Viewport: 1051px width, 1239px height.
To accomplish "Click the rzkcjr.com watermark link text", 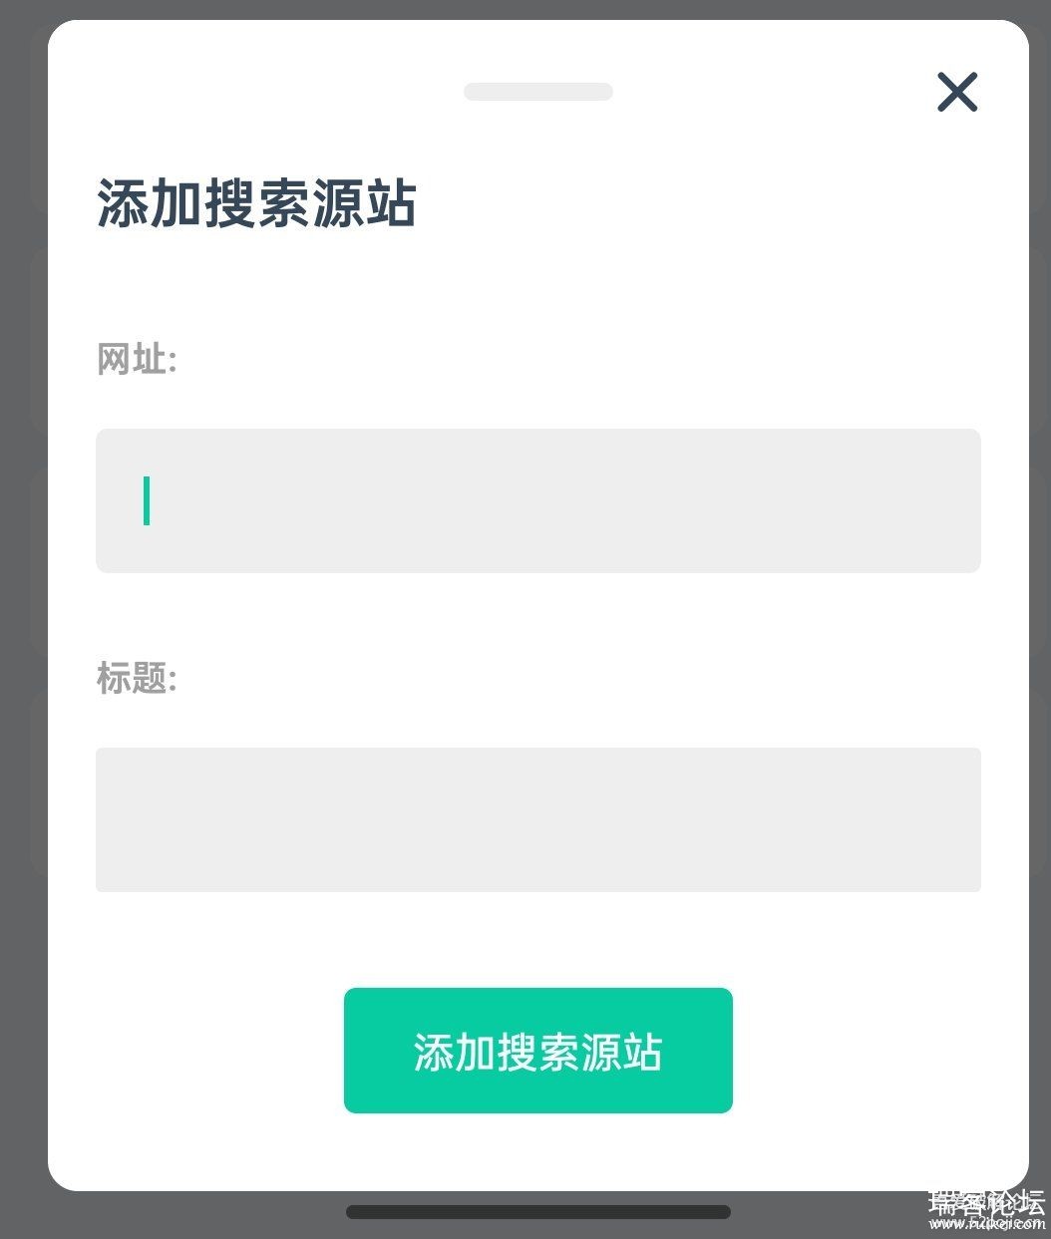I will 986,1225.
